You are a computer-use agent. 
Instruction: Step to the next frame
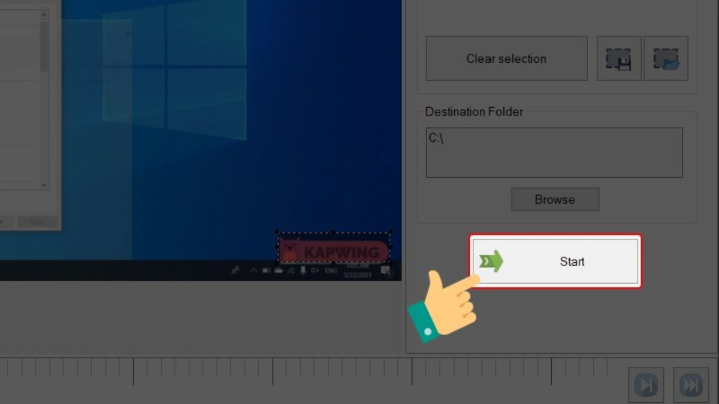[646, 384]
